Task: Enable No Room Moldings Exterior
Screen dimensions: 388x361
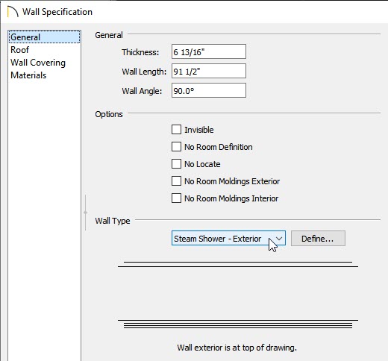Action: (x=176, y=181)
